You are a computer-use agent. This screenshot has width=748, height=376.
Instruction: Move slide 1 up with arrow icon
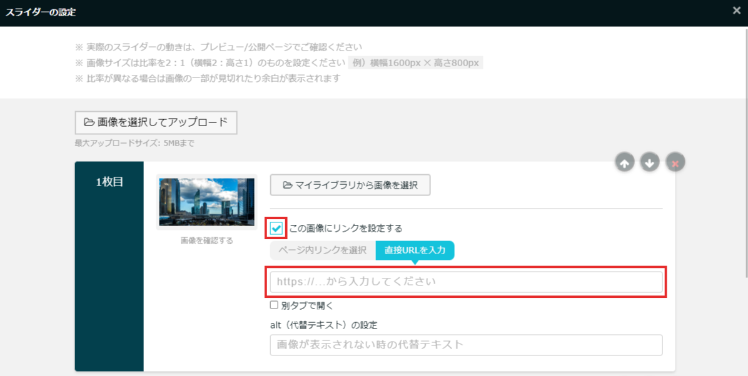(624, 162)
